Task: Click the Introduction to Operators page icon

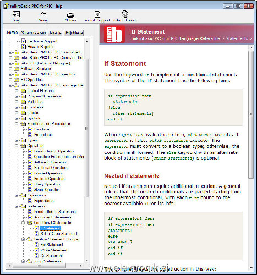Action: 30,151
